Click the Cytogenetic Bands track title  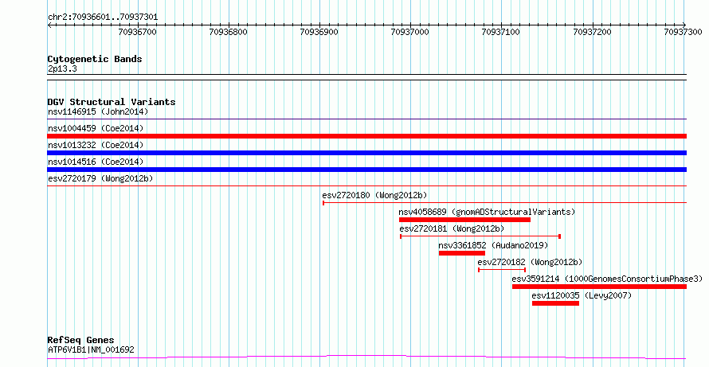point(95,59)
